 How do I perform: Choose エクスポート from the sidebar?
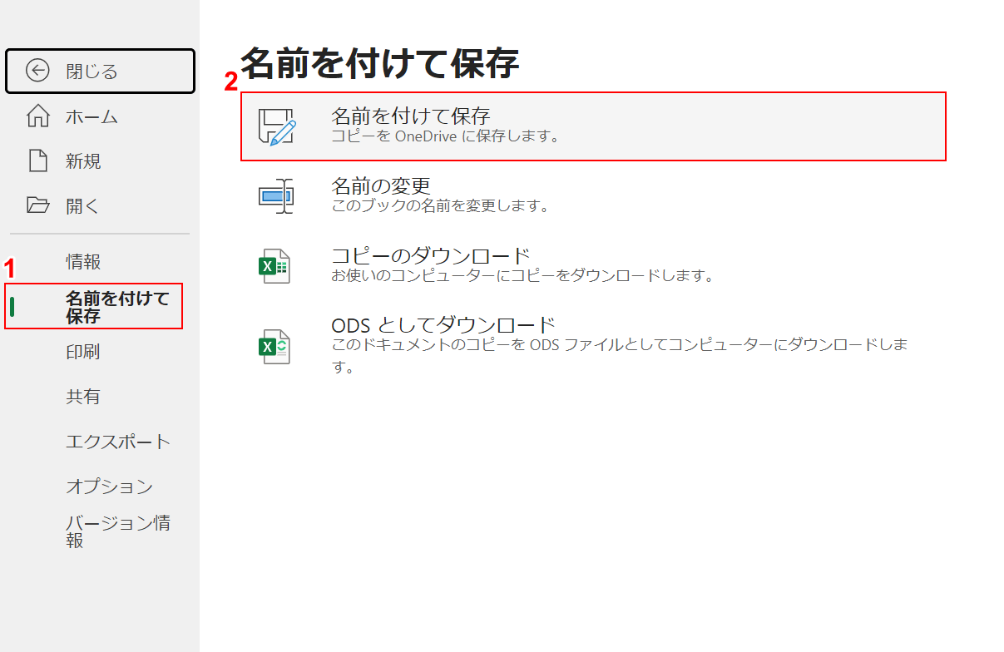click(x=118, y=442)
